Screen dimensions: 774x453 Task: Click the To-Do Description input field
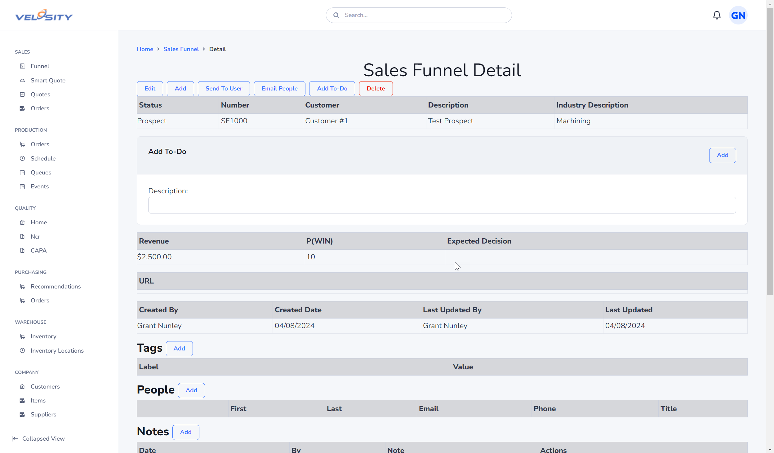442,205
